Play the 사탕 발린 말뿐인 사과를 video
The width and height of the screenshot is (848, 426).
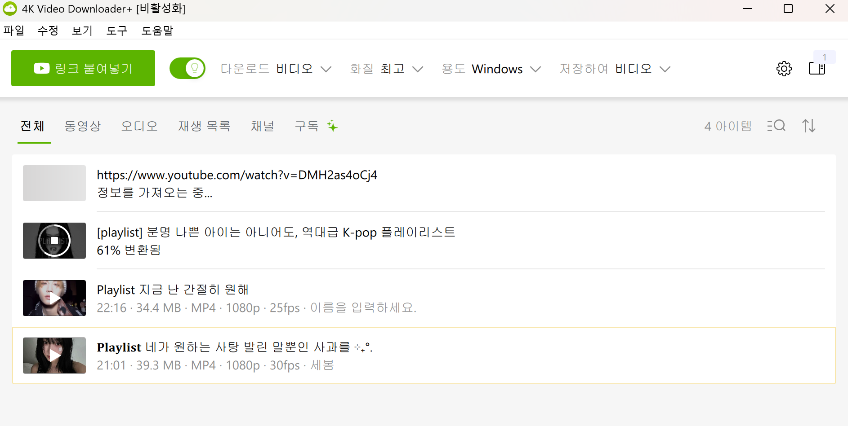coord(54,356)
